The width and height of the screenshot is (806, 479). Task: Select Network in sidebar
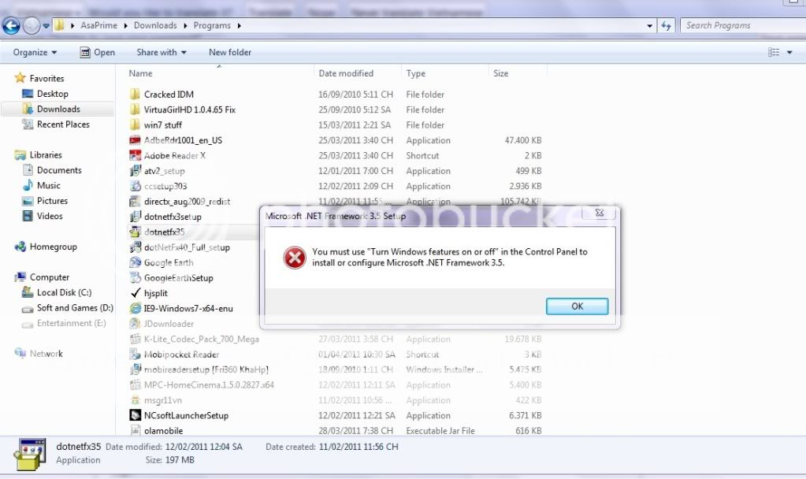coord(46,354)
